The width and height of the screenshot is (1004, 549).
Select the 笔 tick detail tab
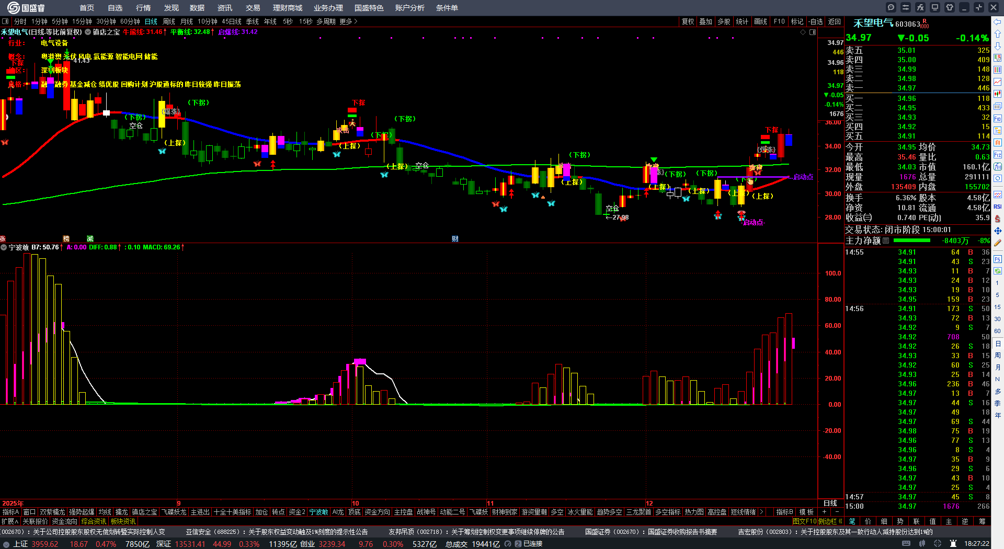(x=852, y=521)
